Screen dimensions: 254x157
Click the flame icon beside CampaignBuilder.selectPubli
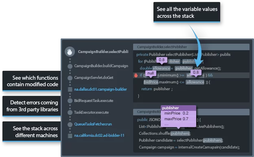70,52
